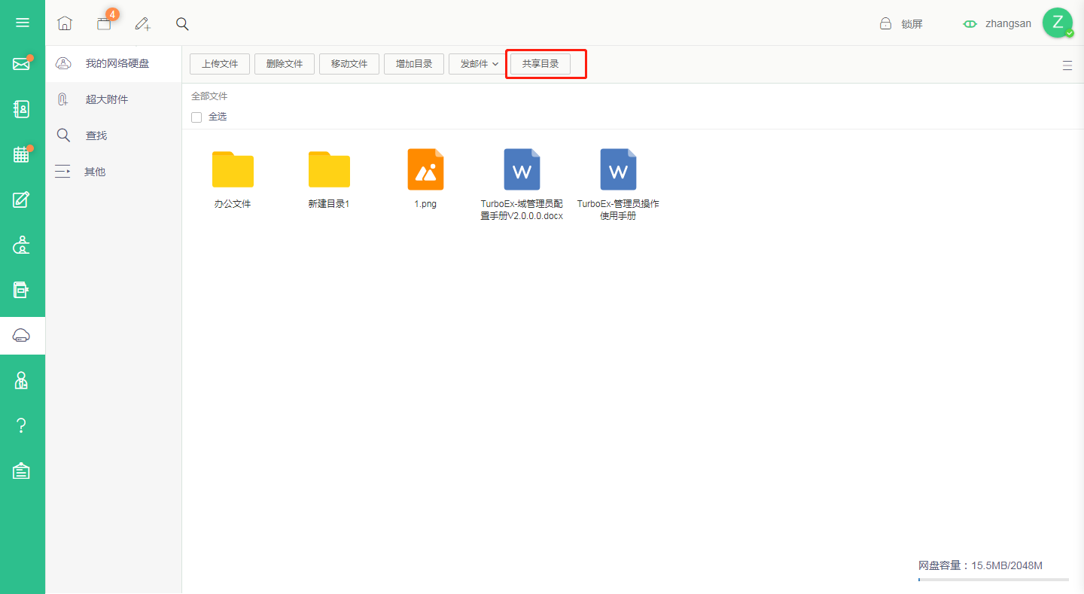Open the window icon with badge 4

104,23
